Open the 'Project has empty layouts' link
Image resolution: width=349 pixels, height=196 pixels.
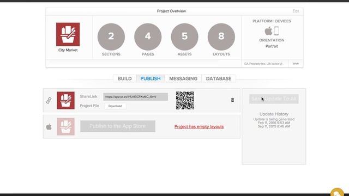(199, 127)
